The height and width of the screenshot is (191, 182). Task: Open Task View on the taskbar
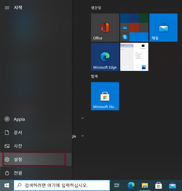click(117, 185)
